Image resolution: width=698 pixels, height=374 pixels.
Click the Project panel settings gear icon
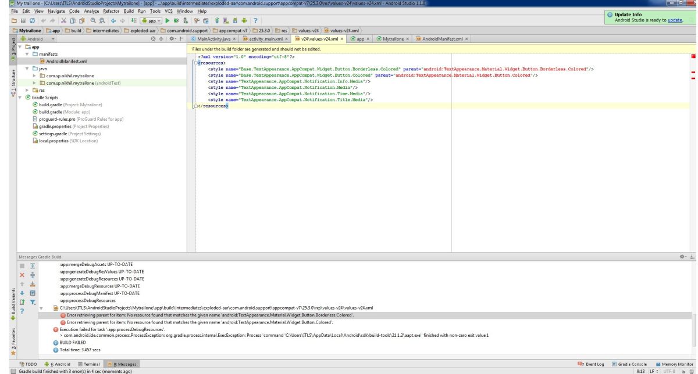tap(172, 39)
